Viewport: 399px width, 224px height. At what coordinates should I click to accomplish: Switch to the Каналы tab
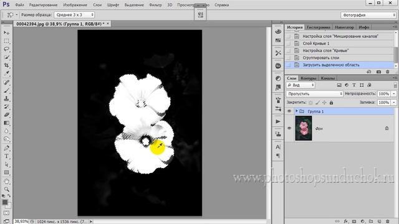pyautogui.click(x=327, y=78)
